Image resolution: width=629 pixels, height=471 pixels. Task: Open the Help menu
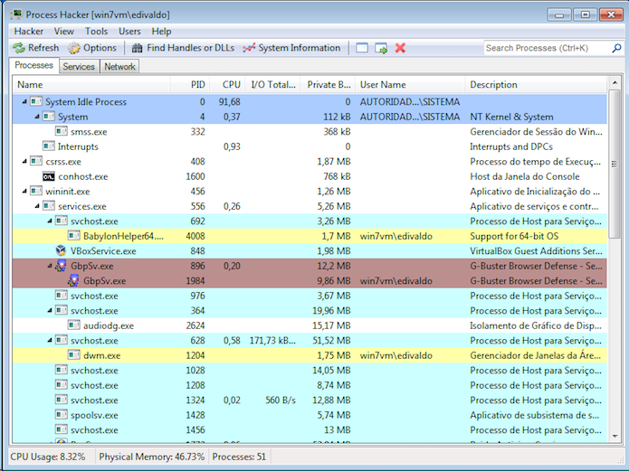(161, 32)
